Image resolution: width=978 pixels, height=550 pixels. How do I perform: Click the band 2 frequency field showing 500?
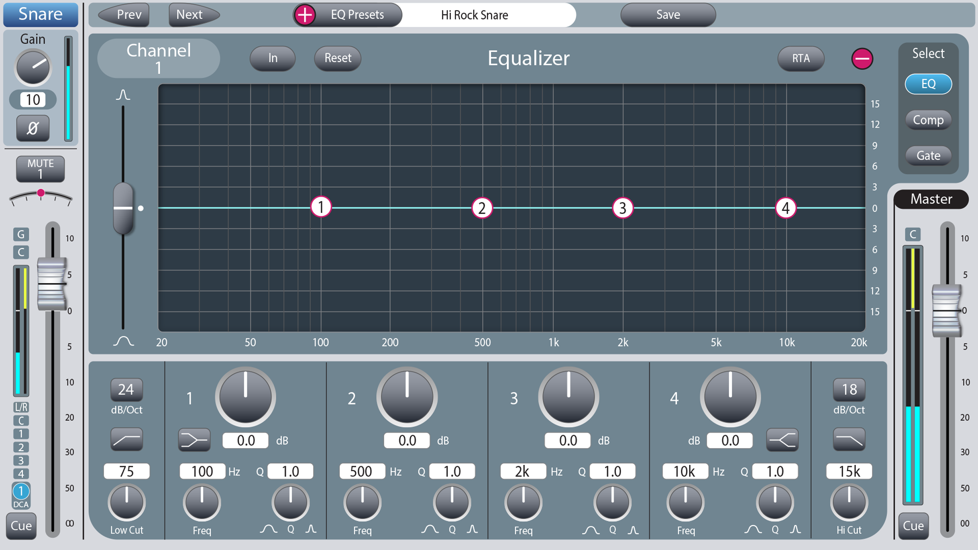point(362,471)
